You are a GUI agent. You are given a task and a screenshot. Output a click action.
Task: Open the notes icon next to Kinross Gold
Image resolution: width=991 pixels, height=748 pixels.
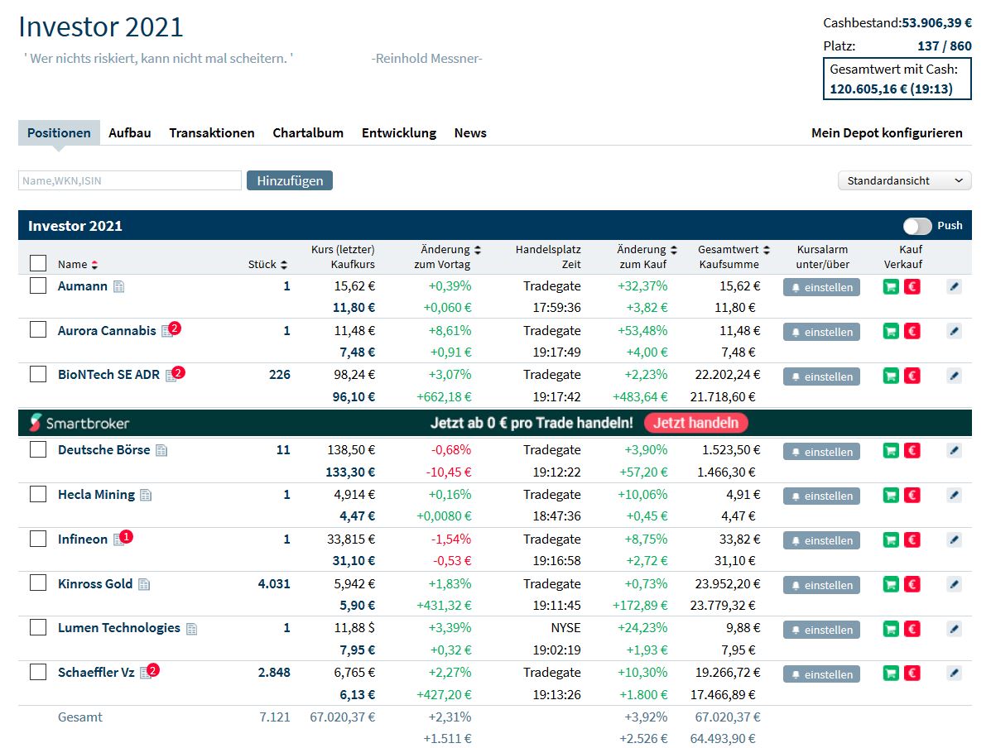click(x=145, y=583)
